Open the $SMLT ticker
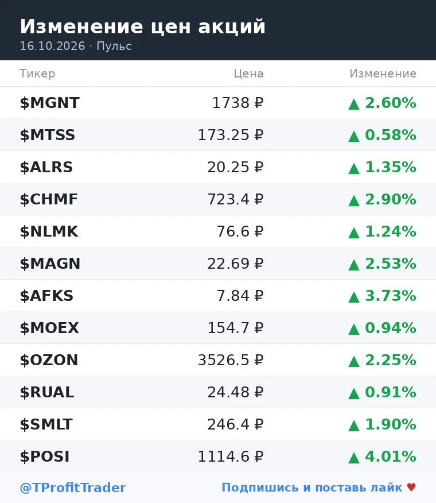Viewport: 436px width, 503px height. pos(46,424)
